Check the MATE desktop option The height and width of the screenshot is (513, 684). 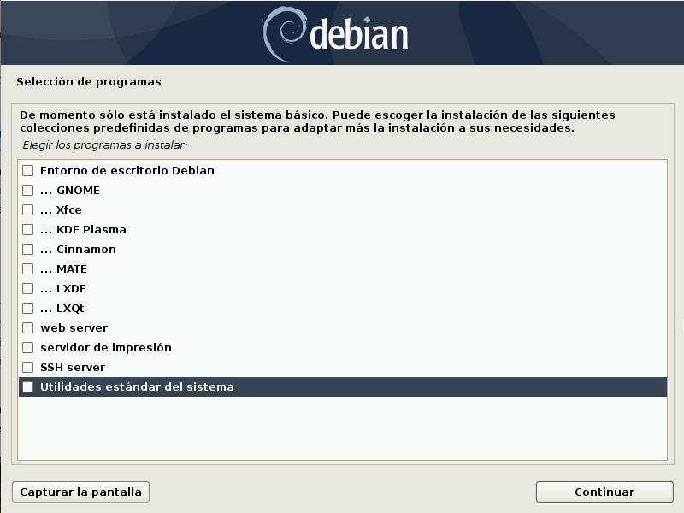click(x=28, y=268)
